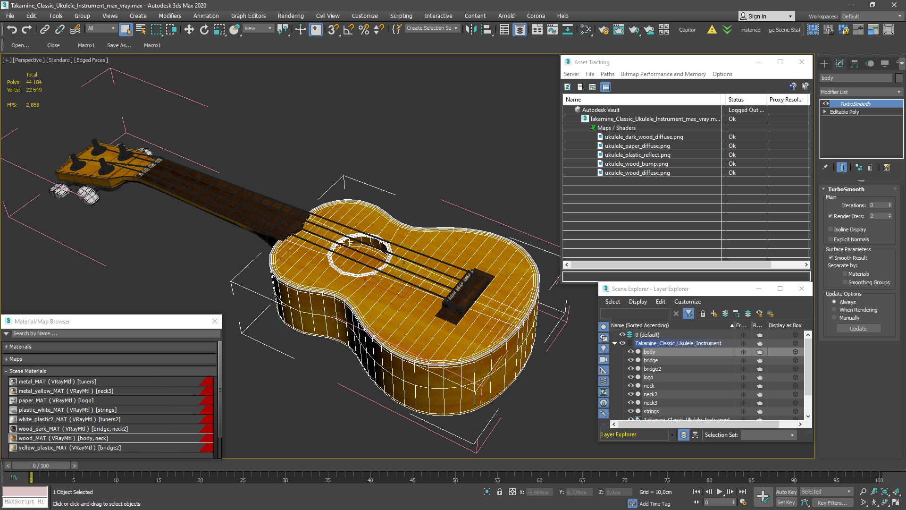
Task: Enable Isoline Display checkbox
Action: 830,229
